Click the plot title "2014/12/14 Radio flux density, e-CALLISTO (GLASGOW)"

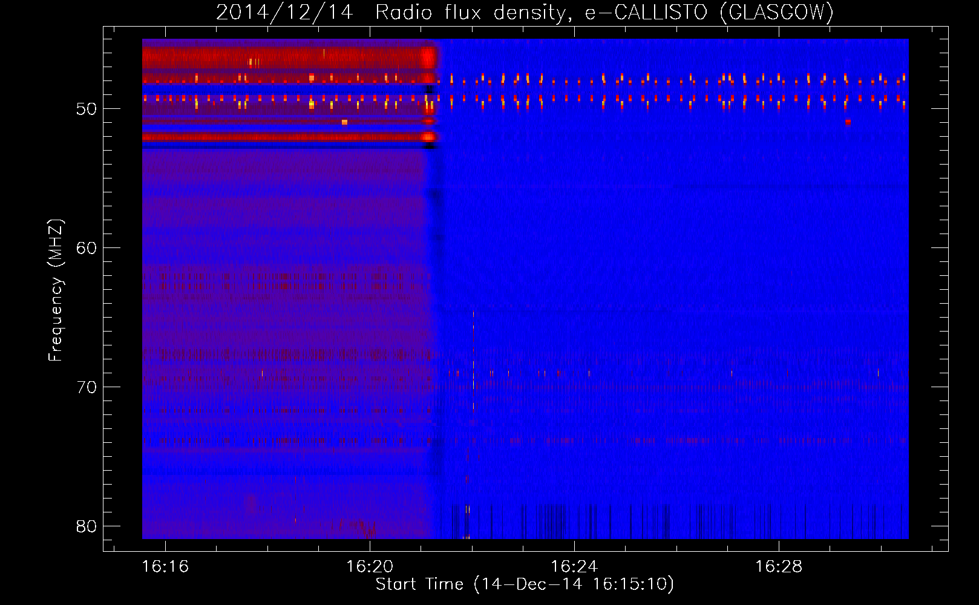pos(525,12)
